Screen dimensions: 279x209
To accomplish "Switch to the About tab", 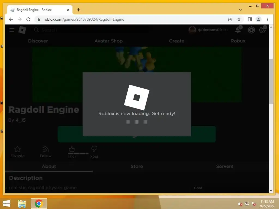I will pos(49,166).
